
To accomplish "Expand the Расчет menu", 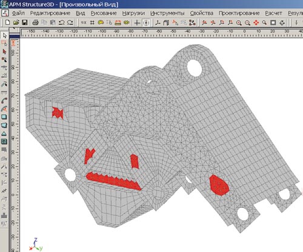I will 273,13.
